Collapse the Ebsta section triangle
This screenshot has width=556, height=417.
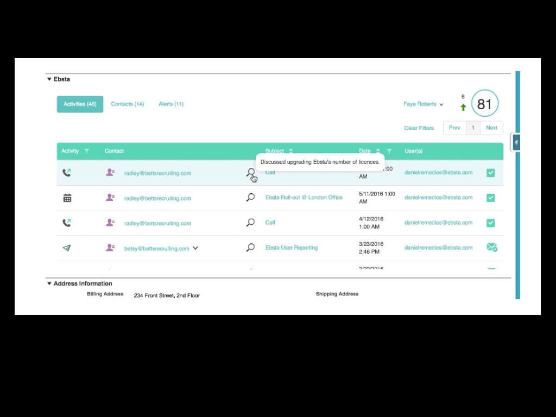click(x=49, y=79)
